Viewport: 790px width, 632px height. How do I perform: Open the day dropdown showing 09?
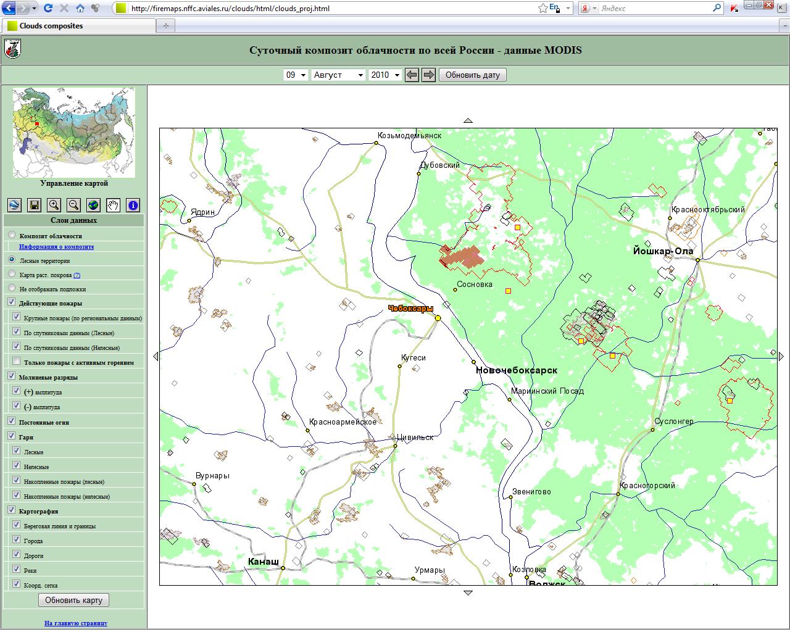(x=296, y=75)
